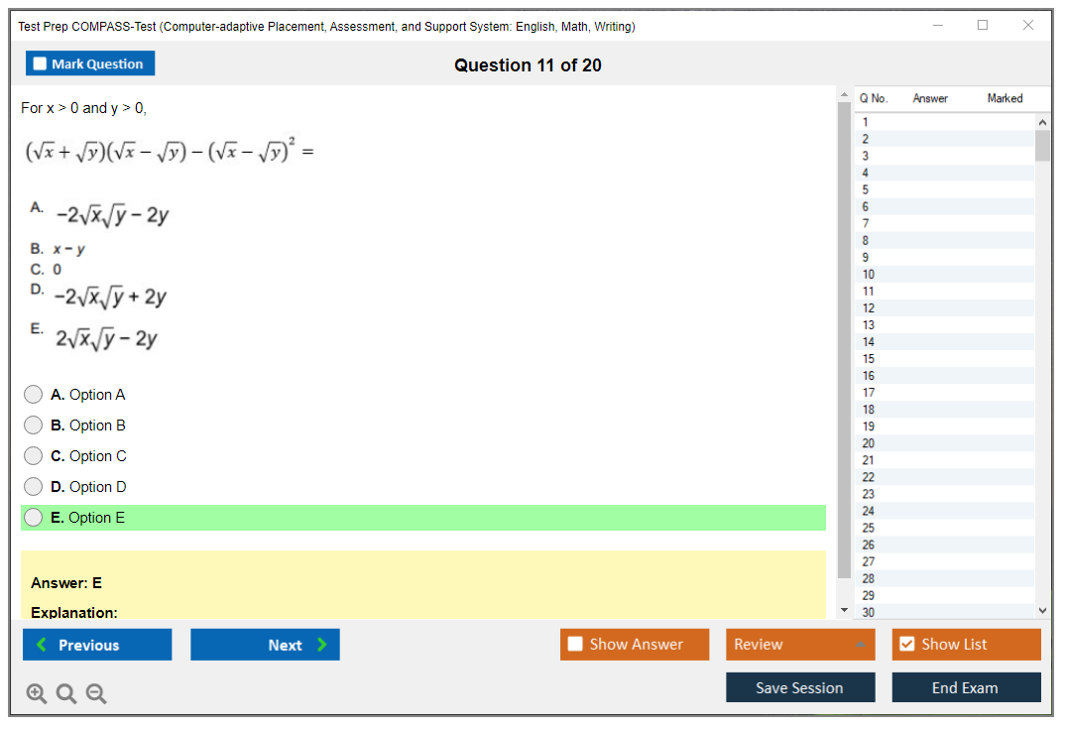
Task: Toggle the Mark Question checkbox
Action: (41, 63)
